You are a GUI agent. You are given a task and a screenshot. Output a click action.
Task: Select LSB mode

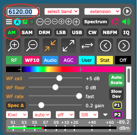(x=61, y=32)
